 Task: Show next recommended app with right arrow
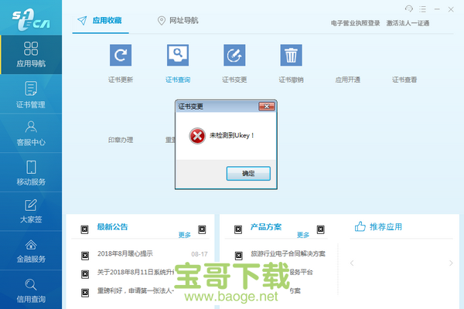(x=451, y=263)
